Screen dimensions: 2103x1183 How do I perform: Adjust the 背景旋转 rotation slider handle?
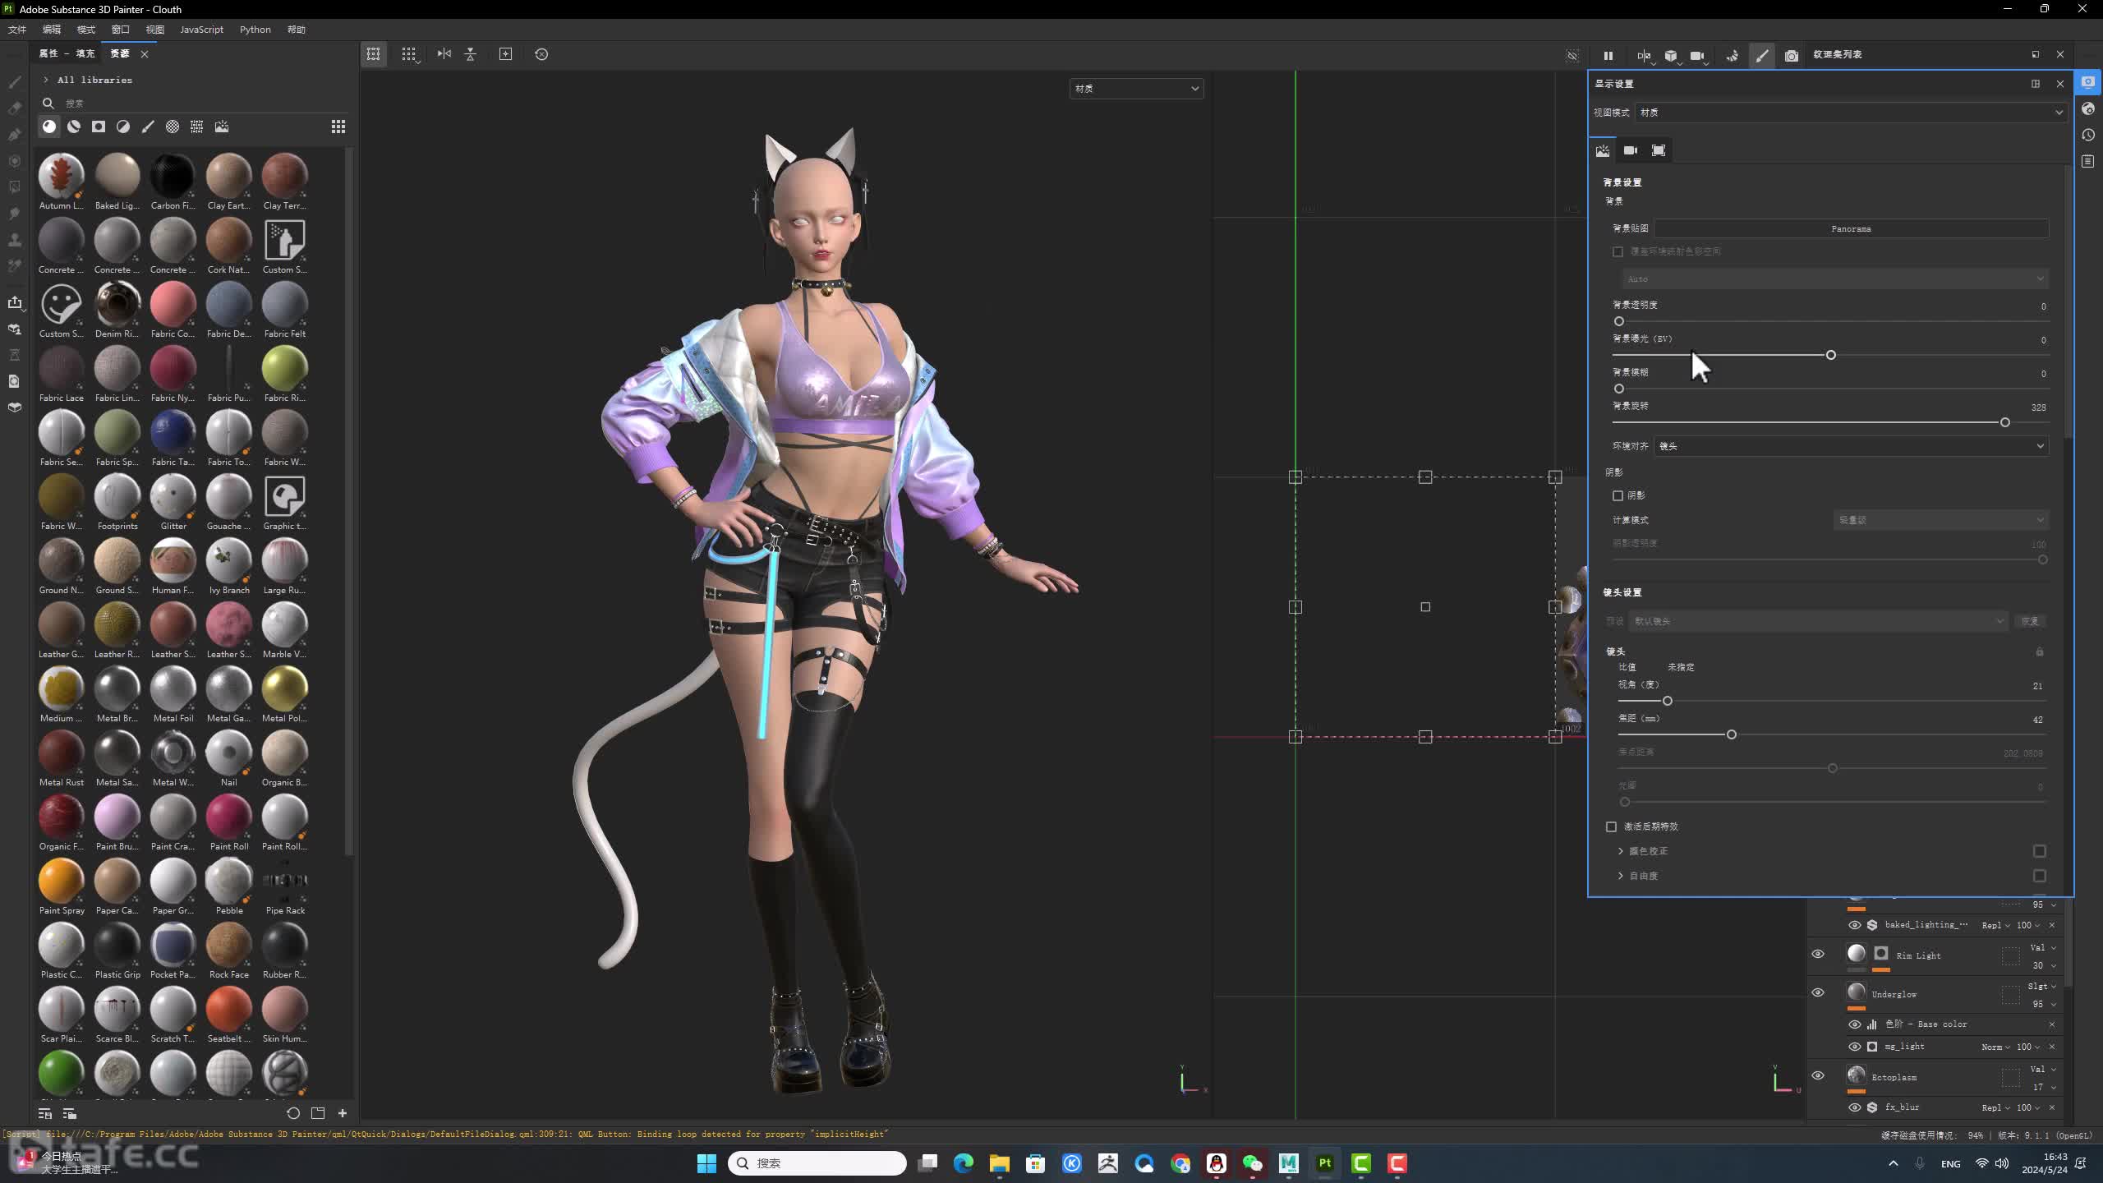click(2004, 422)
